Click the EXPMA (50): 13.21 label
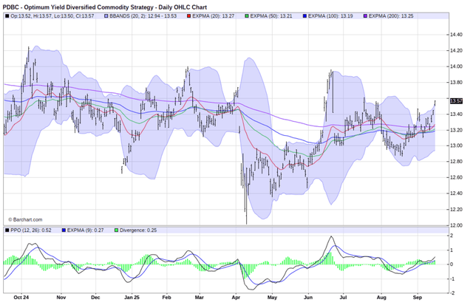 [x=271, y=16]
